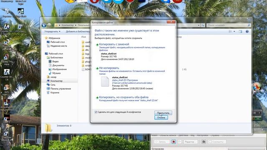The width and height of the screenshot is (267, 150).
Task: Open "Справка" menu in recorder window
Action: (214, 135)
